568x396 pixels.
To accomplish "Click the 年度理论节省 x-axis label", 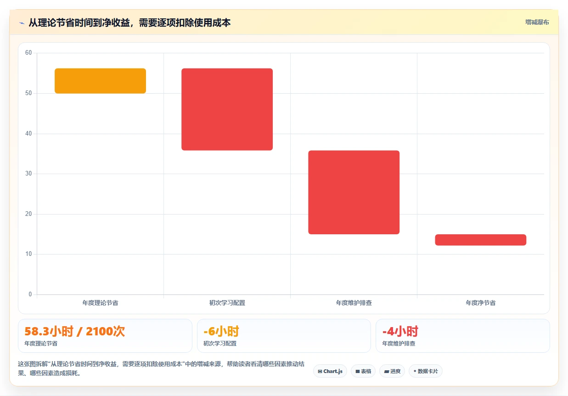I will [x=100, y=303].
